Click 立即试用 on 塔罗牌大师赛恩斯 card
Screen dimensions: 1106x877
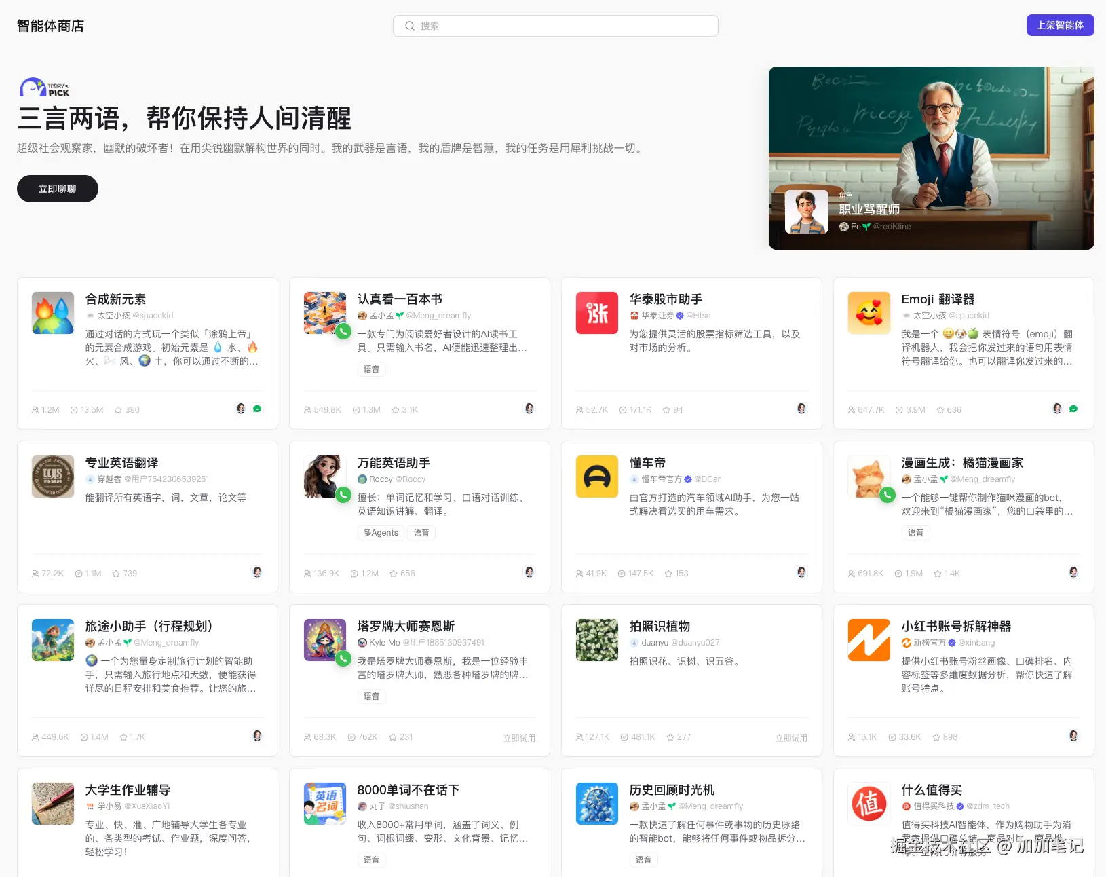point(519,738)
